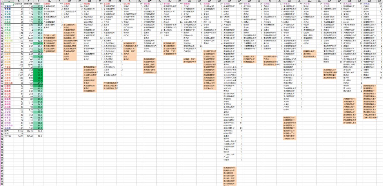Image resolution: width=383 pixels, height=186 pixels.
Task: Click the 5425 value in the TOTAL row
Action: (x=19, y=136)
